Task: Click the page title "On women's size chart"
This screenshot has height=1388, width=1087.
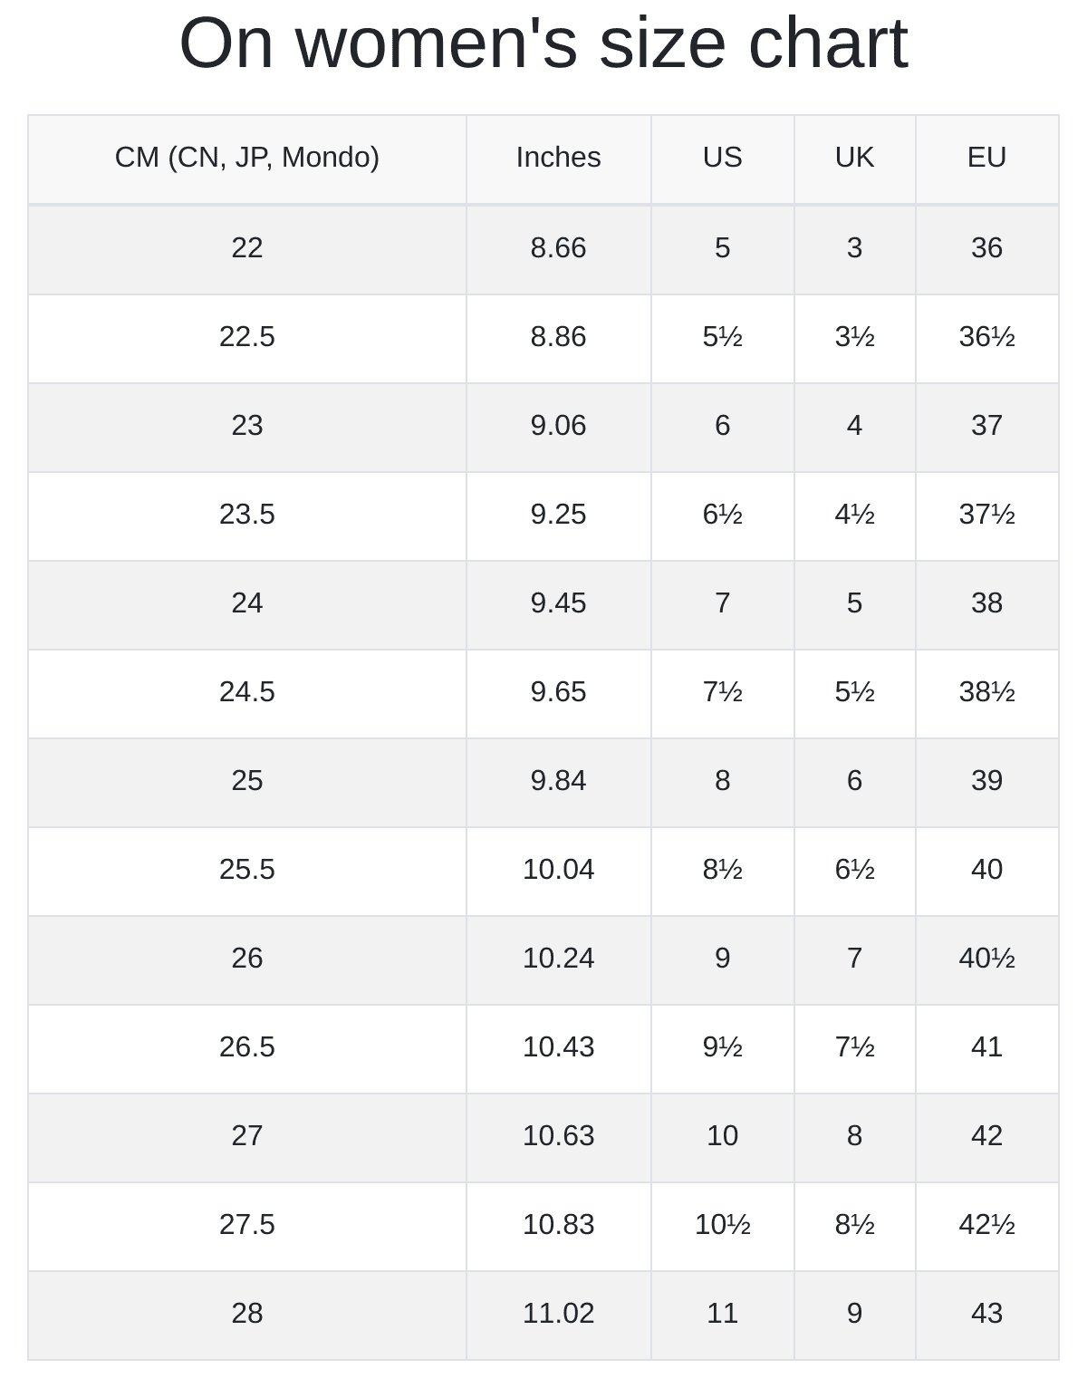Action: 543,43
